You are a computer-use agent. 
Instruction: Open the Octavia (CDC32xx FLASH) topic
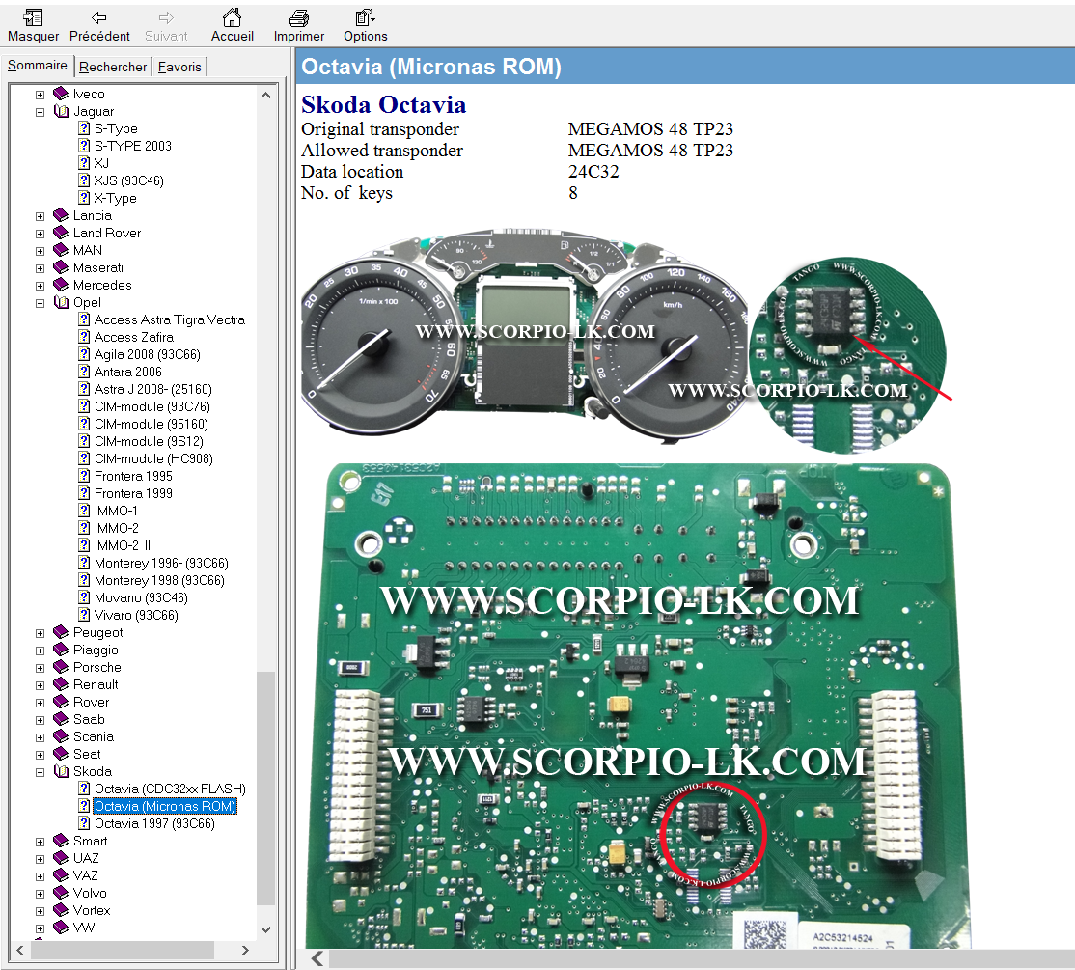(x=170, y=790)
